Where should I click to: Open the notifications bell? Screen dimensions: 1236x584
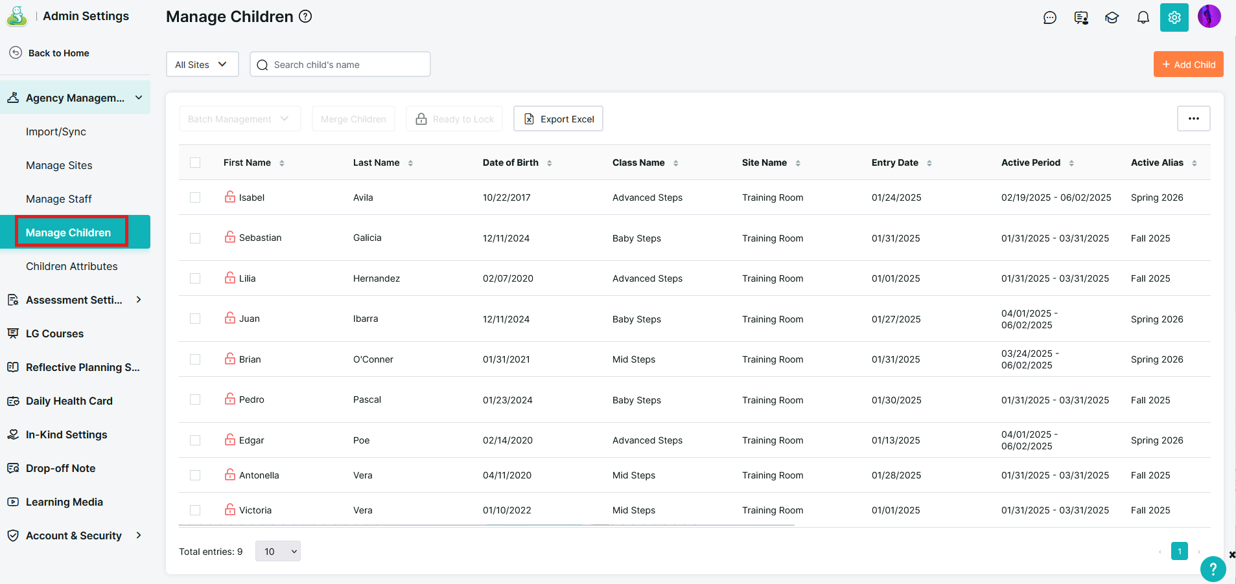click(x=1143, y=17)
